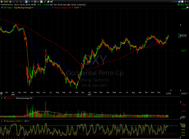Viewport: 189px width, 139px height.
Task: Click the speaker alert icon beside OXY
Action: pyautogui.click(x=11, y=2)
